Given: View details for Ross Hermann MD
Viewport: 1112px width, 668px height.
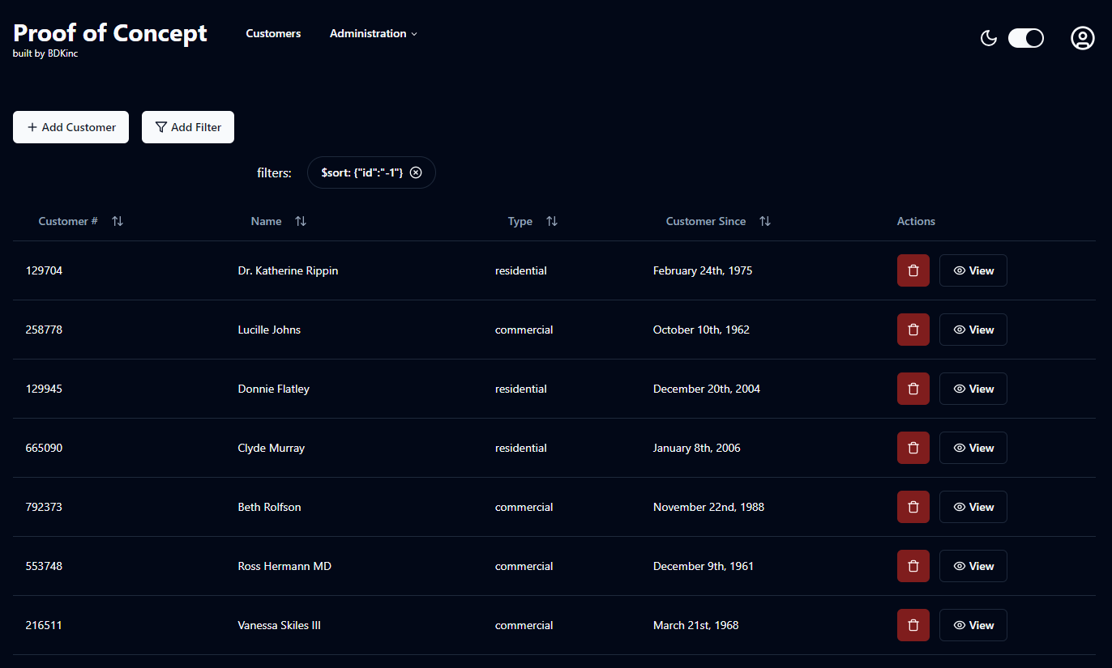Looking at the screenshot, I should 973,566.
